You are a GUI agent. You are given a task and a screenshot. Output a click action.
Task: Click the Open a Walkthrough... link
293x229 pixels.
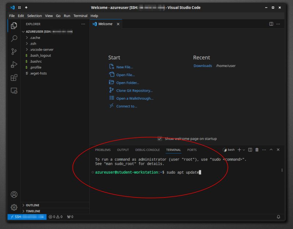point(135,99)
